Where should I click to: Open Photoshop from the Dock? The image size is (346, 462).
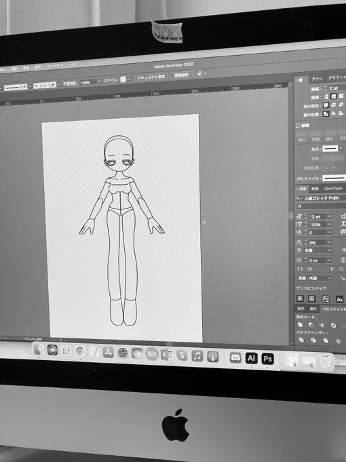coord(267,359)
